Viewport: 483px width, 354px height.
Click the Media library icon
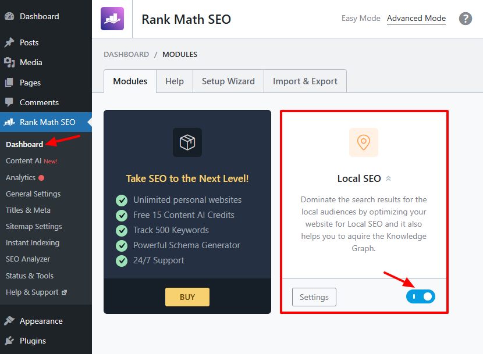coord(9,63)
